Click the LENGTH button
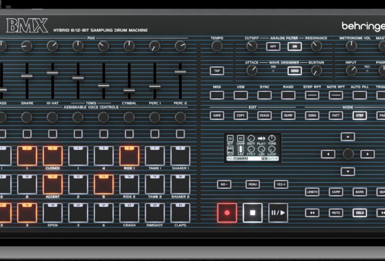This screenshot has width=385, height=261. click(312, 192)
